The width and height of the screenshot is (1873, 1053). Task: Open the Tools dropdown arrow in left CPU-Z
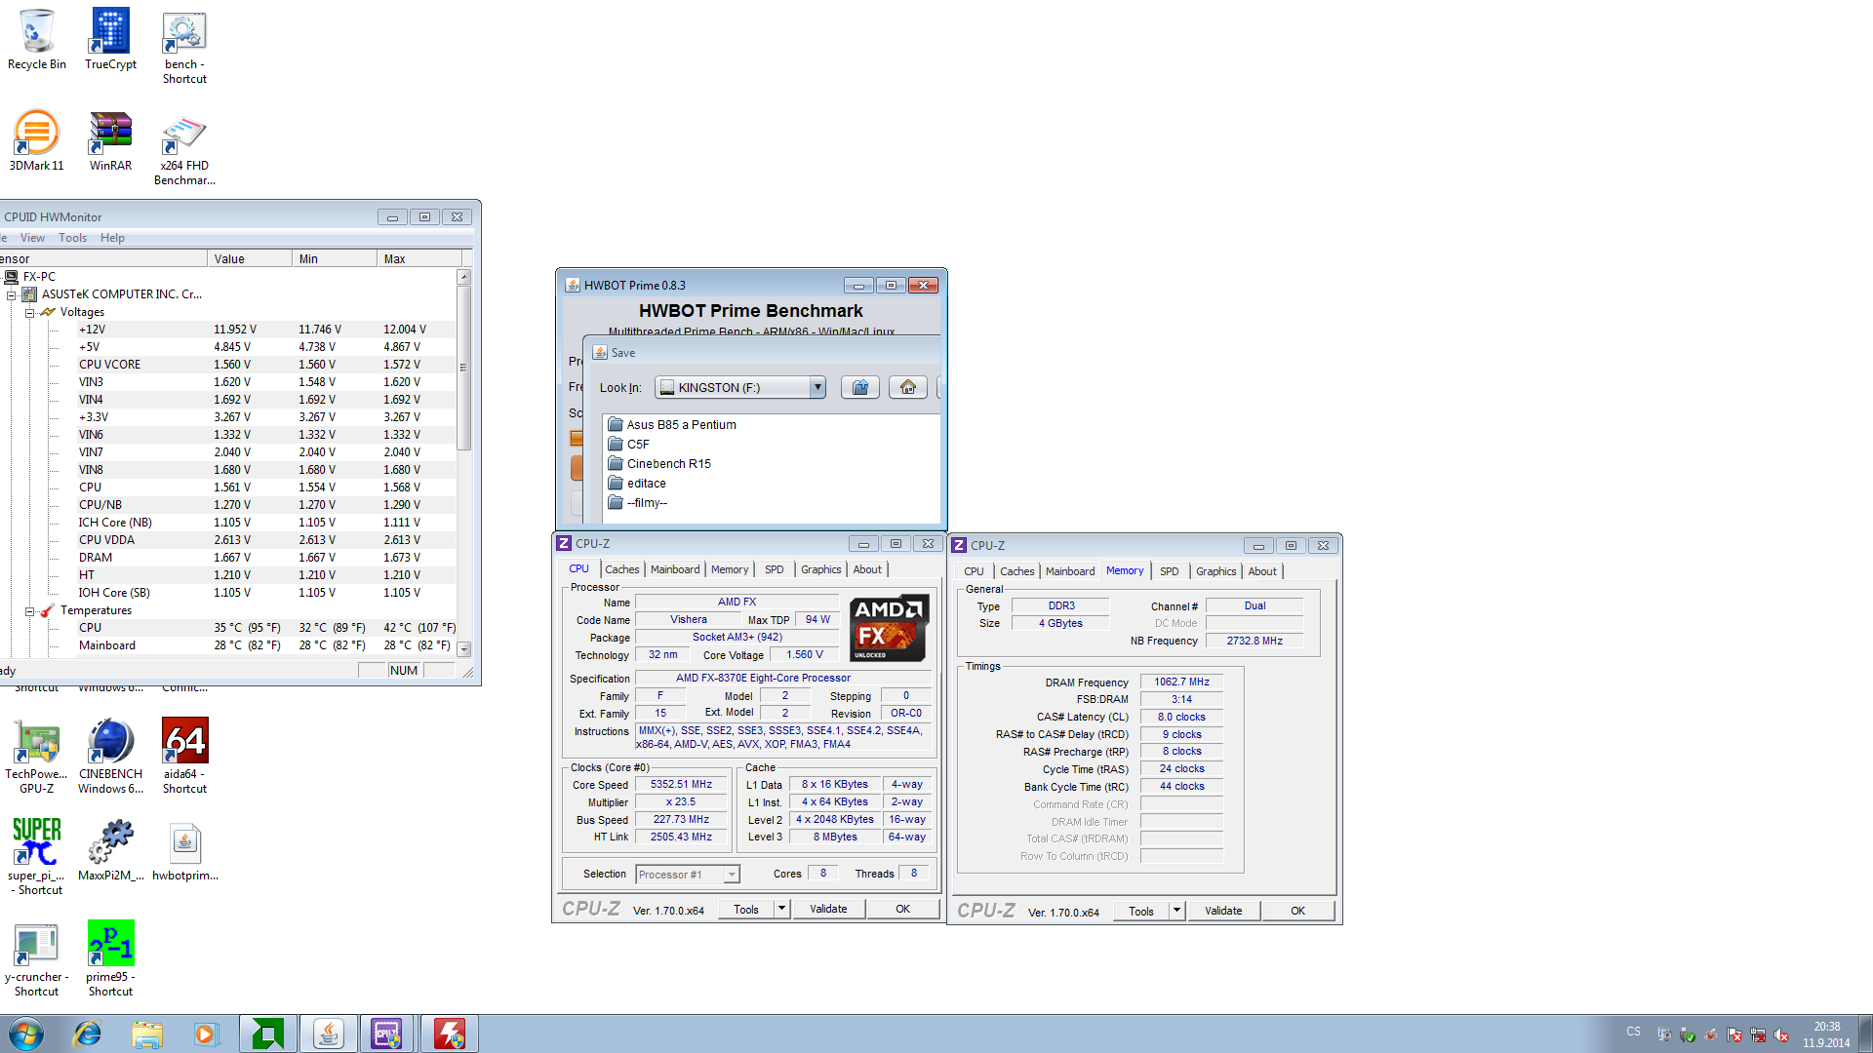tap(781, 909)
